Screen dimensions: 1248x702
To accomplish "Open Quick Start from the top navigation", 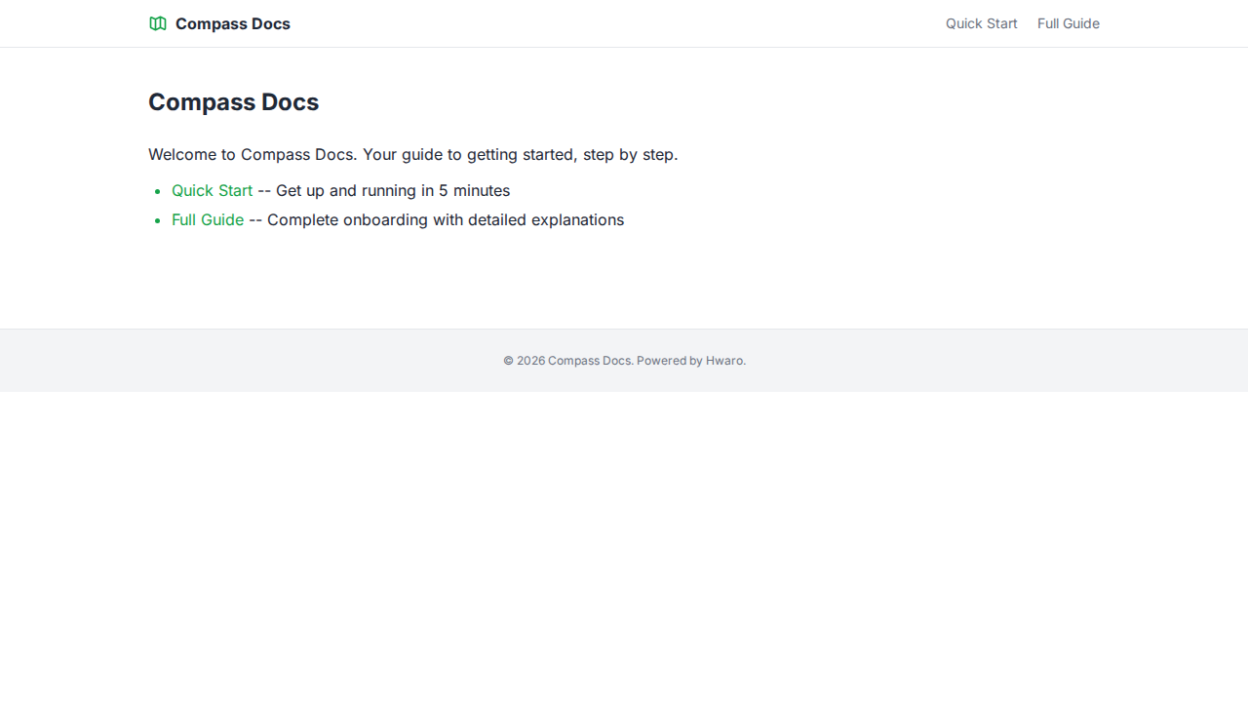I will point(981,23).
